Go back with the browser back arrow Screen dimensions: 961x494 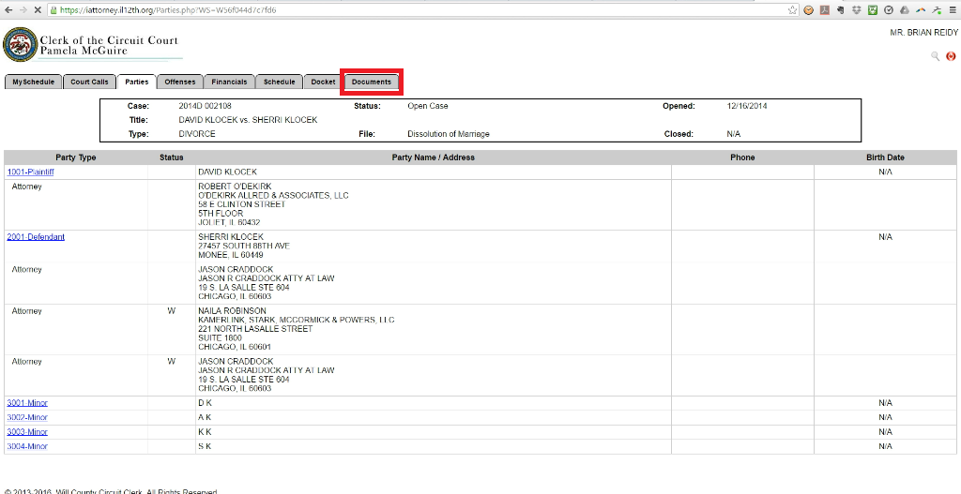[x=7, y=9]
